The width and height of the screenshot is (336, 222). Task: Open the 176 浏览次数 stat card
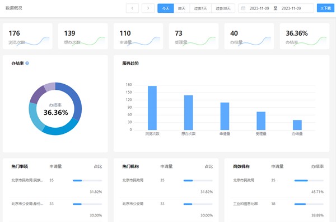pyautogui.click(x=27, y=36)
